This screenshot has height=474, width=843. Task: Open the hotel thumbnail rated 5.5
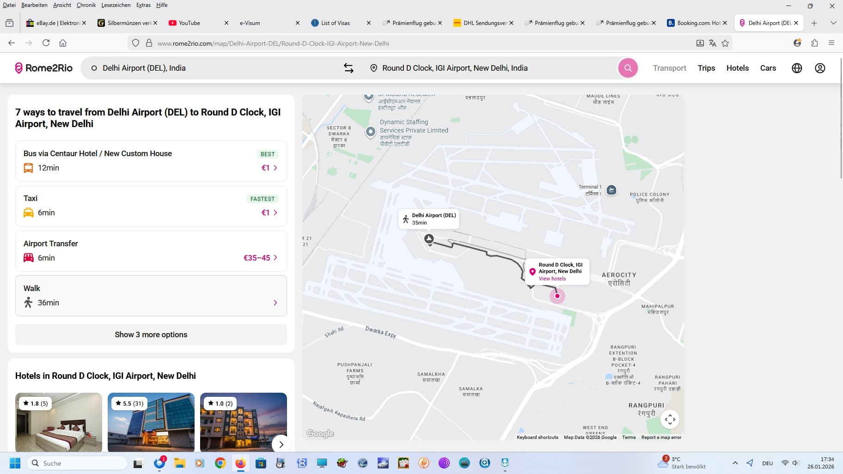[x=151, y=422]
